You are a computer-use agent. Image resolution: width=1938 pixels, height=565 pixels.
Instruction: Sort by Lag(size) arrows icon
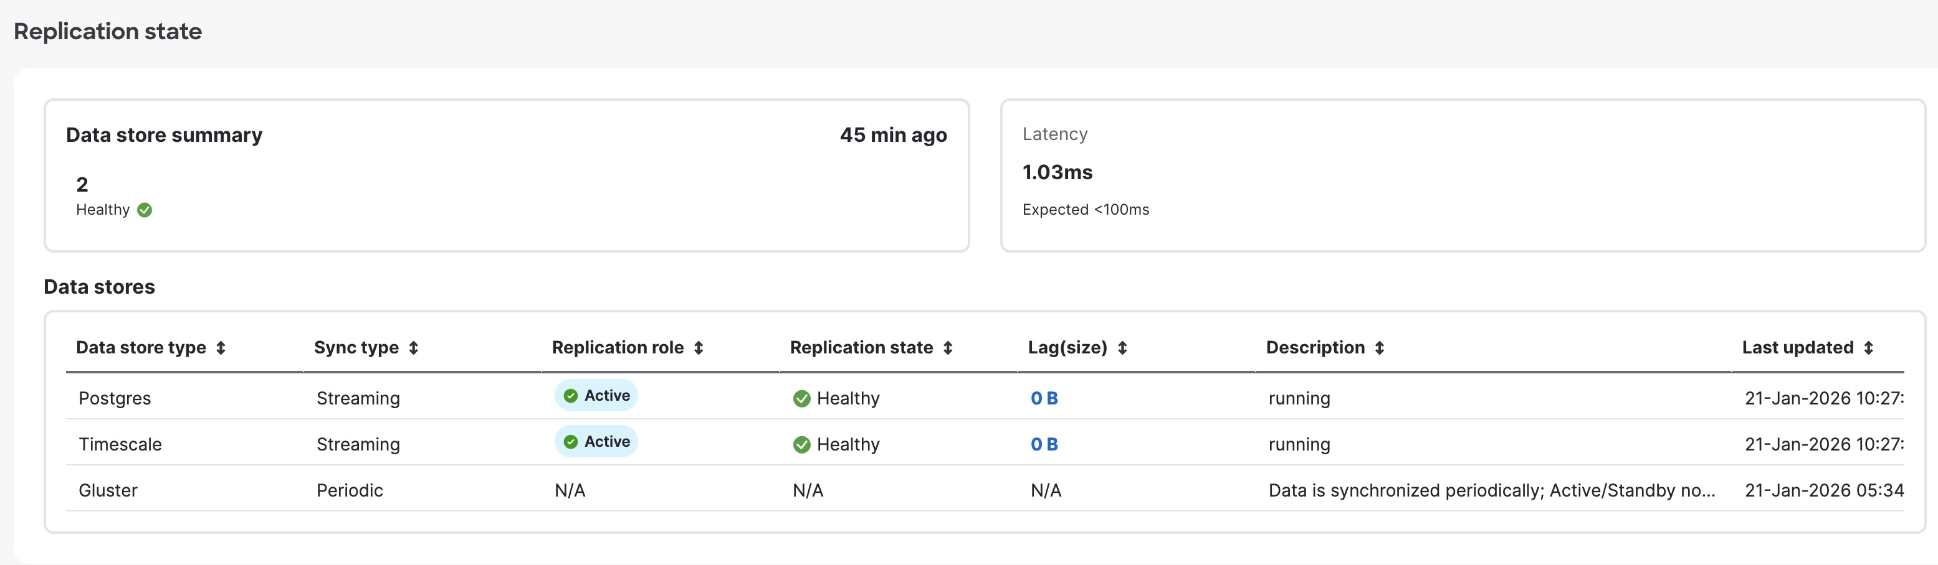click(1122, 348)
